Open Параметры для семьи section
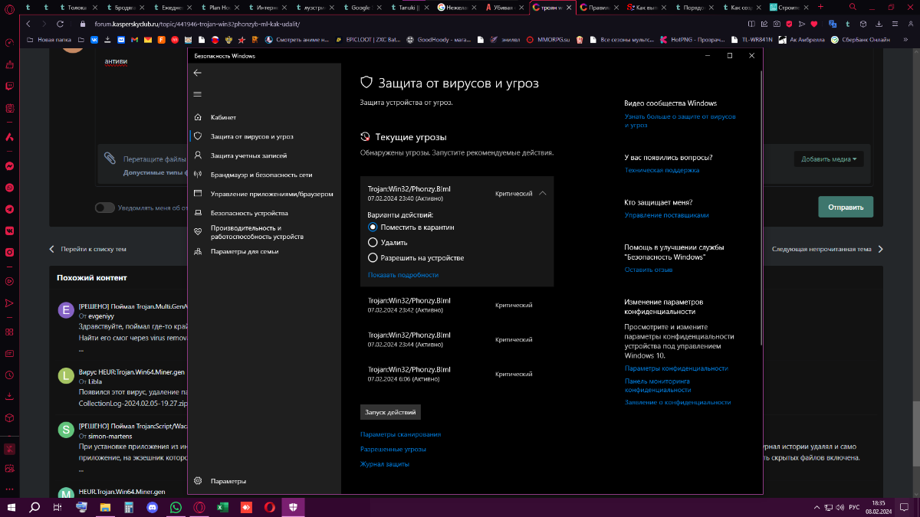The image size is (920, 517). point(244,251)
